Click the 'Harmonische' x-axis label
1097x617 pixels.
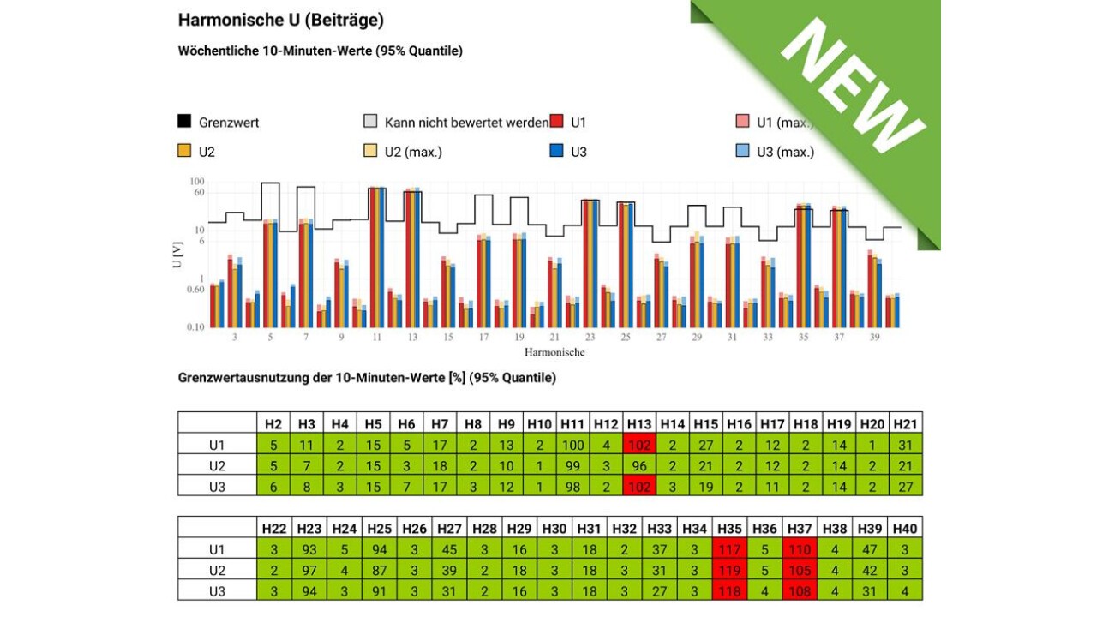[554, 352]
